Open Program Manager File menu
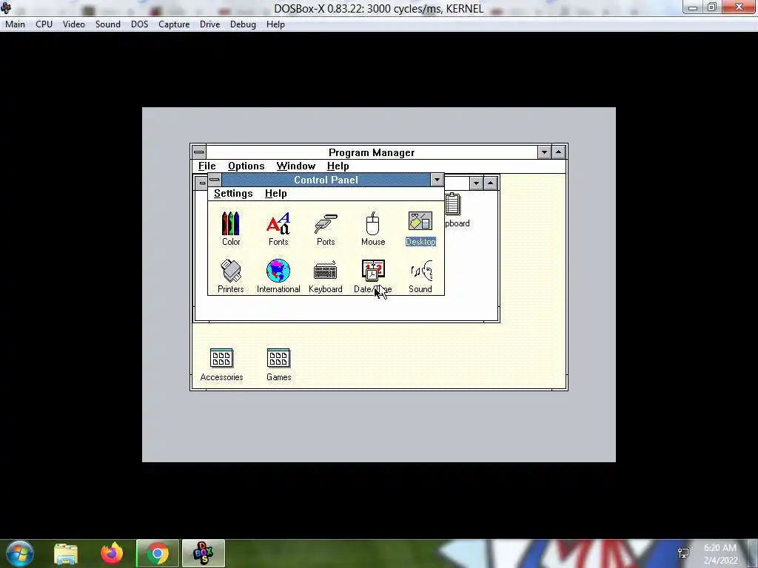 207,166
